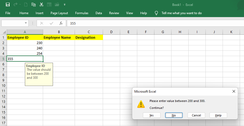Screen dimensions: 244x126
Task: Open Customize Quick Access Toolbar dropdown
Action: [64, 5]
